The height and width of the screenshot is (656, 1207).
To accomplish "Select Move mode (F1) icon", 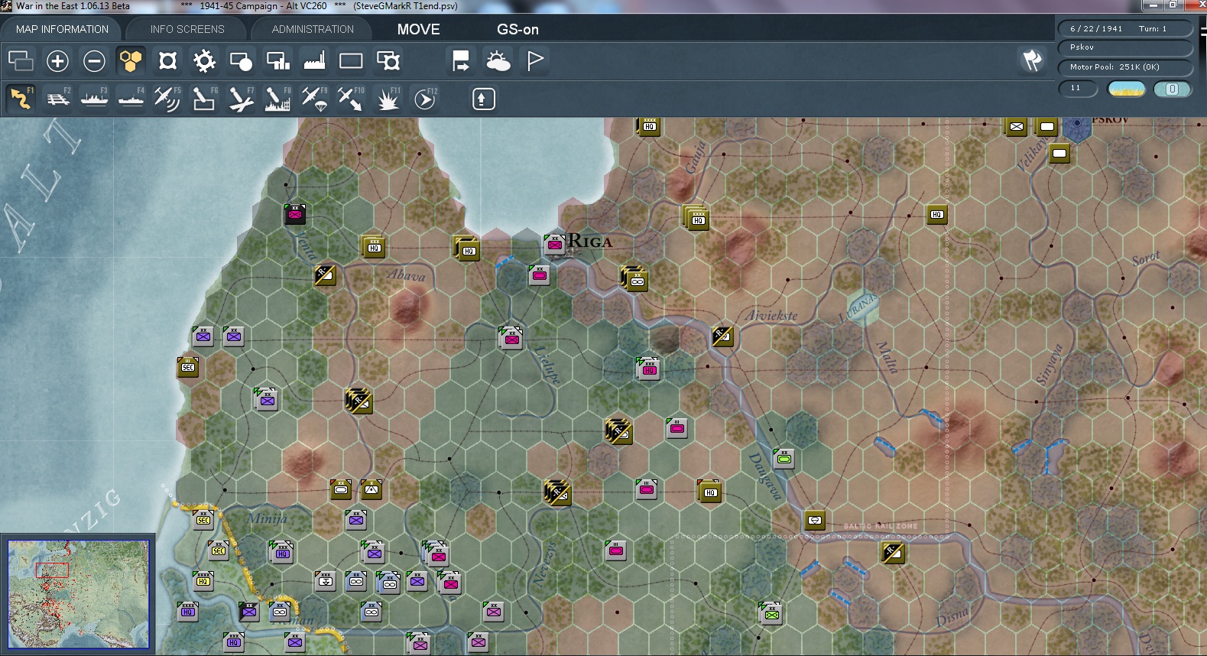I will click(x=21, y=99).
